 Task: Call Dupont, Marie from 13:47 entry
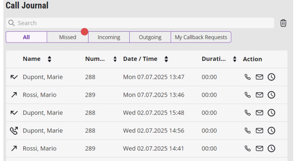coord(248,77)
